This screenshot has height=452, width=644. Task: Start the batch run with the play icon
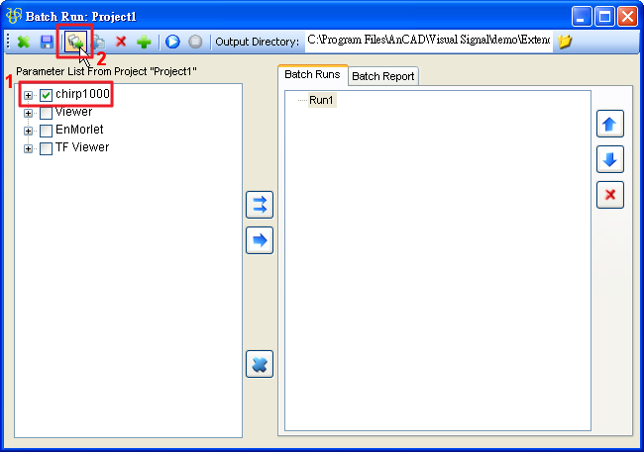(172, 42)
